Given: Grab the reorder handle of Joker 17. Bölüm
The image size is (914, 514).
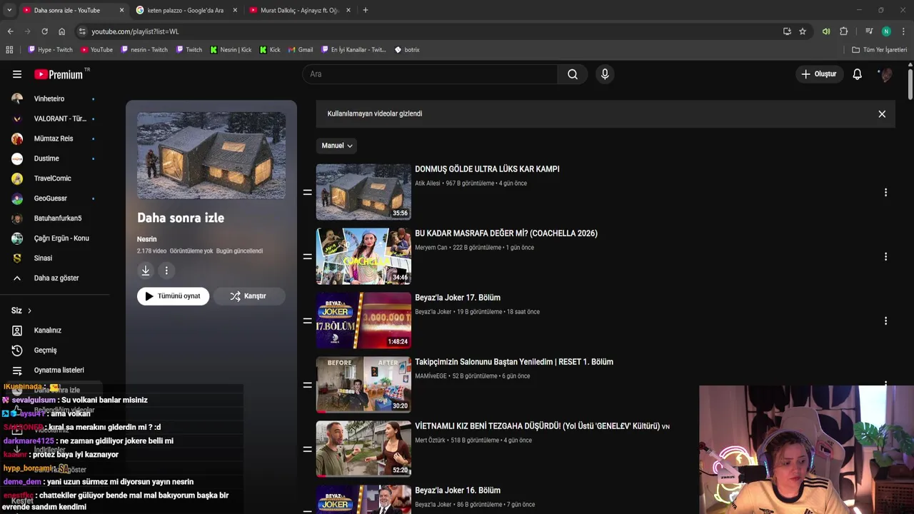Looking at the screenshot, I should pos(308,321).
